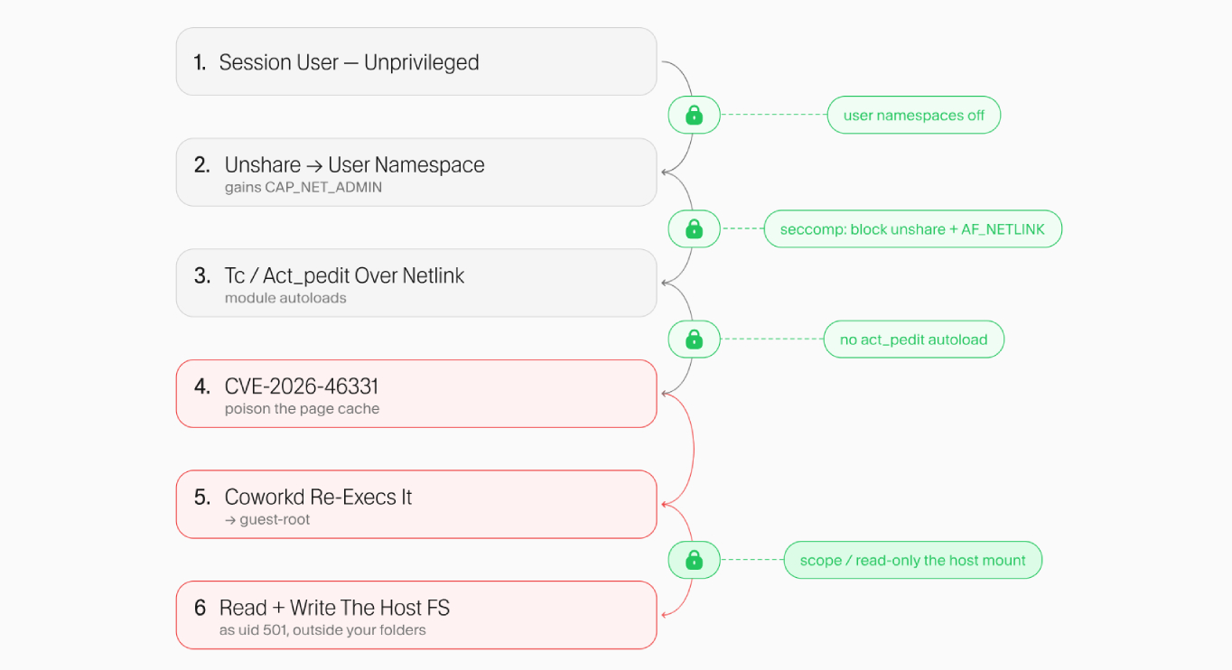Click the step number 1. marker
Viewport: 1232px width, 670px height.
point(200,62)
